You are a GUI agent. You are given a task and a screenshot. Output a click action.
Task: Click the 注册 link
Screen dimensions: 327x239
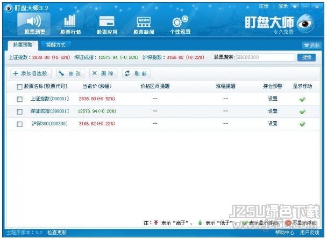(x=264, y=6)
